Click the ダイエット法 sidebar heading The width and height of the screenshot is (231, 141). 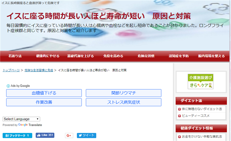coord(201,101)
